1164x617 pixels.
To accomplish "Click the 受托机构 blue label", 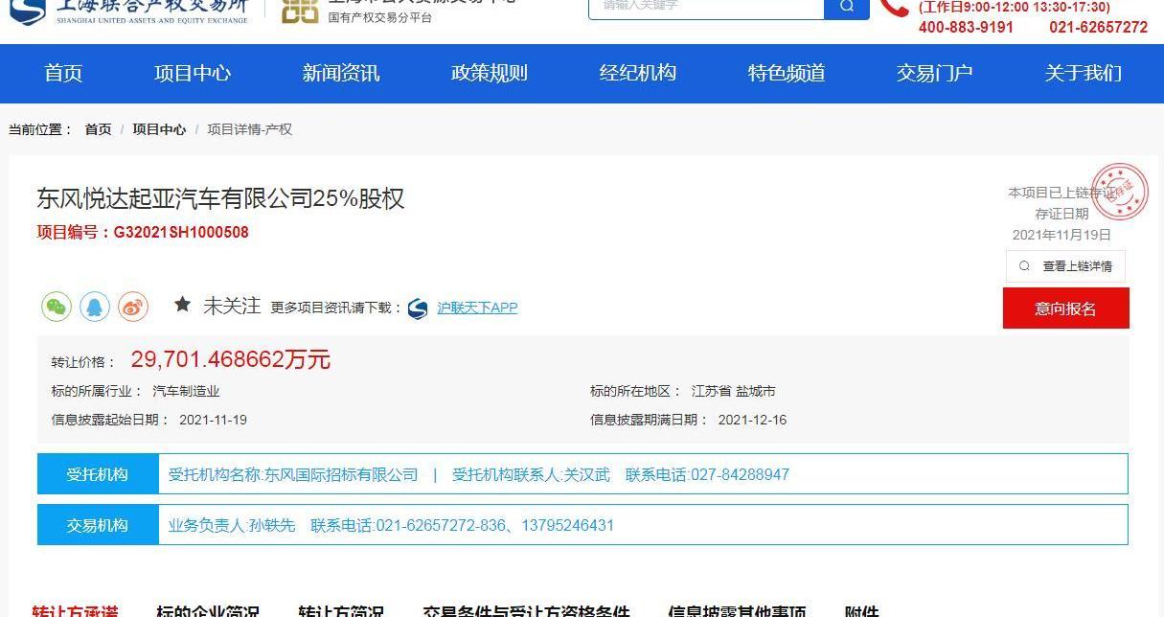I will pos(98,474).
